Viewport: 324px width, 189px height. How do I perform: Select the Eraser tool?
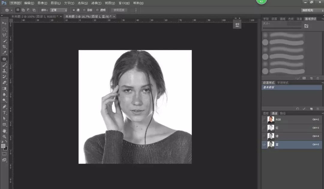coord(4,83)
